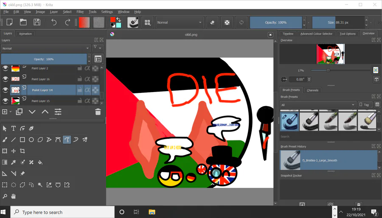Select the Freehand Brush tool

(x=5, y=140)
